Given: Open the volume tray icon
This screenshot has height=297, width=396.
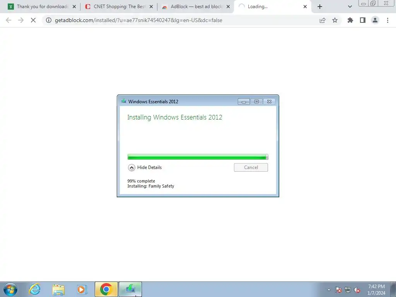Looking at the screenshot, I should tap(357, 290).
